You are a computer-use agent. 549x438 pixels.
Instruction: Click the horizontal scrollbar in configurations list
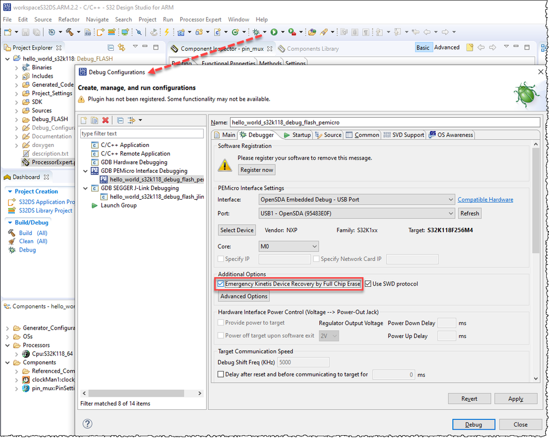[136, 393]
